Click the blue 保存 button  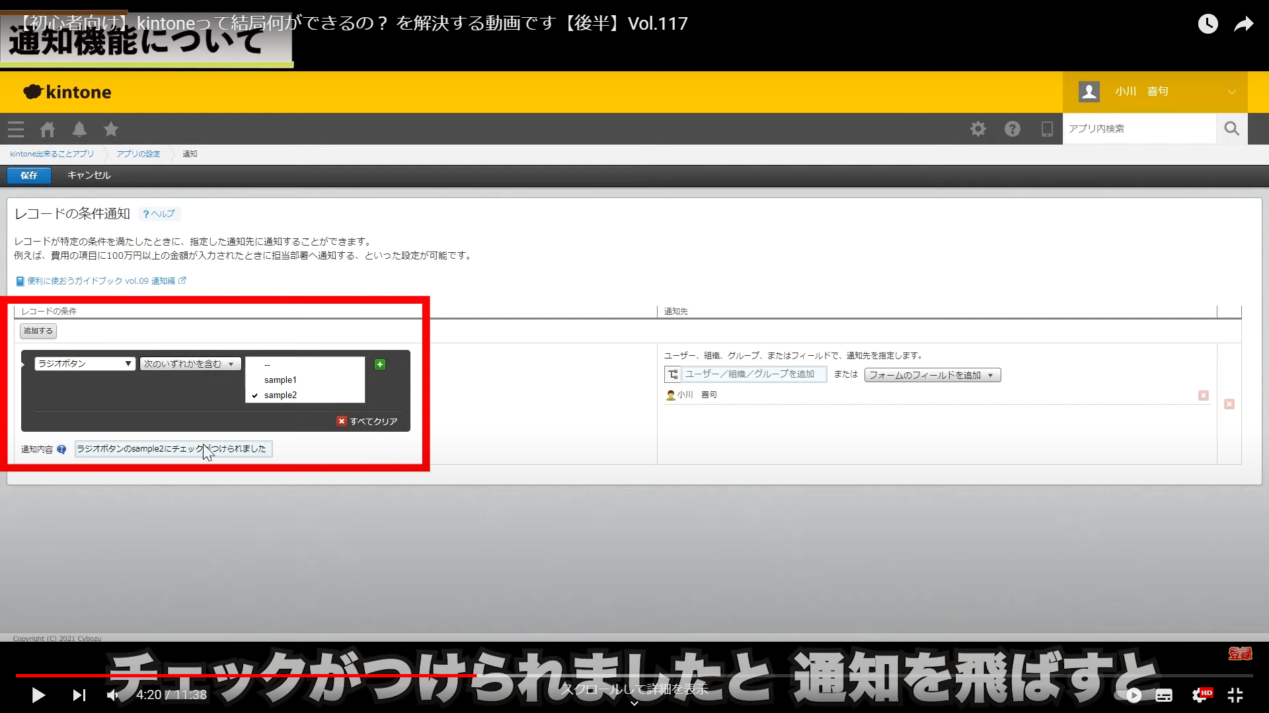point(29,175)
